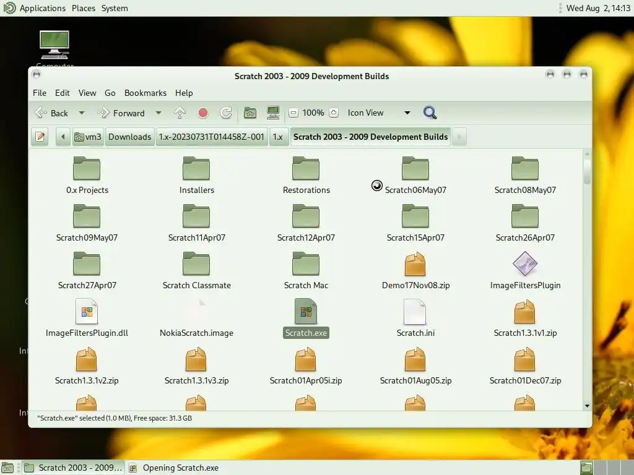This screenshot has width=634, height=475.
Task: Select the Scratch1.3.1v2.zip archive
Action: (87, 366)
